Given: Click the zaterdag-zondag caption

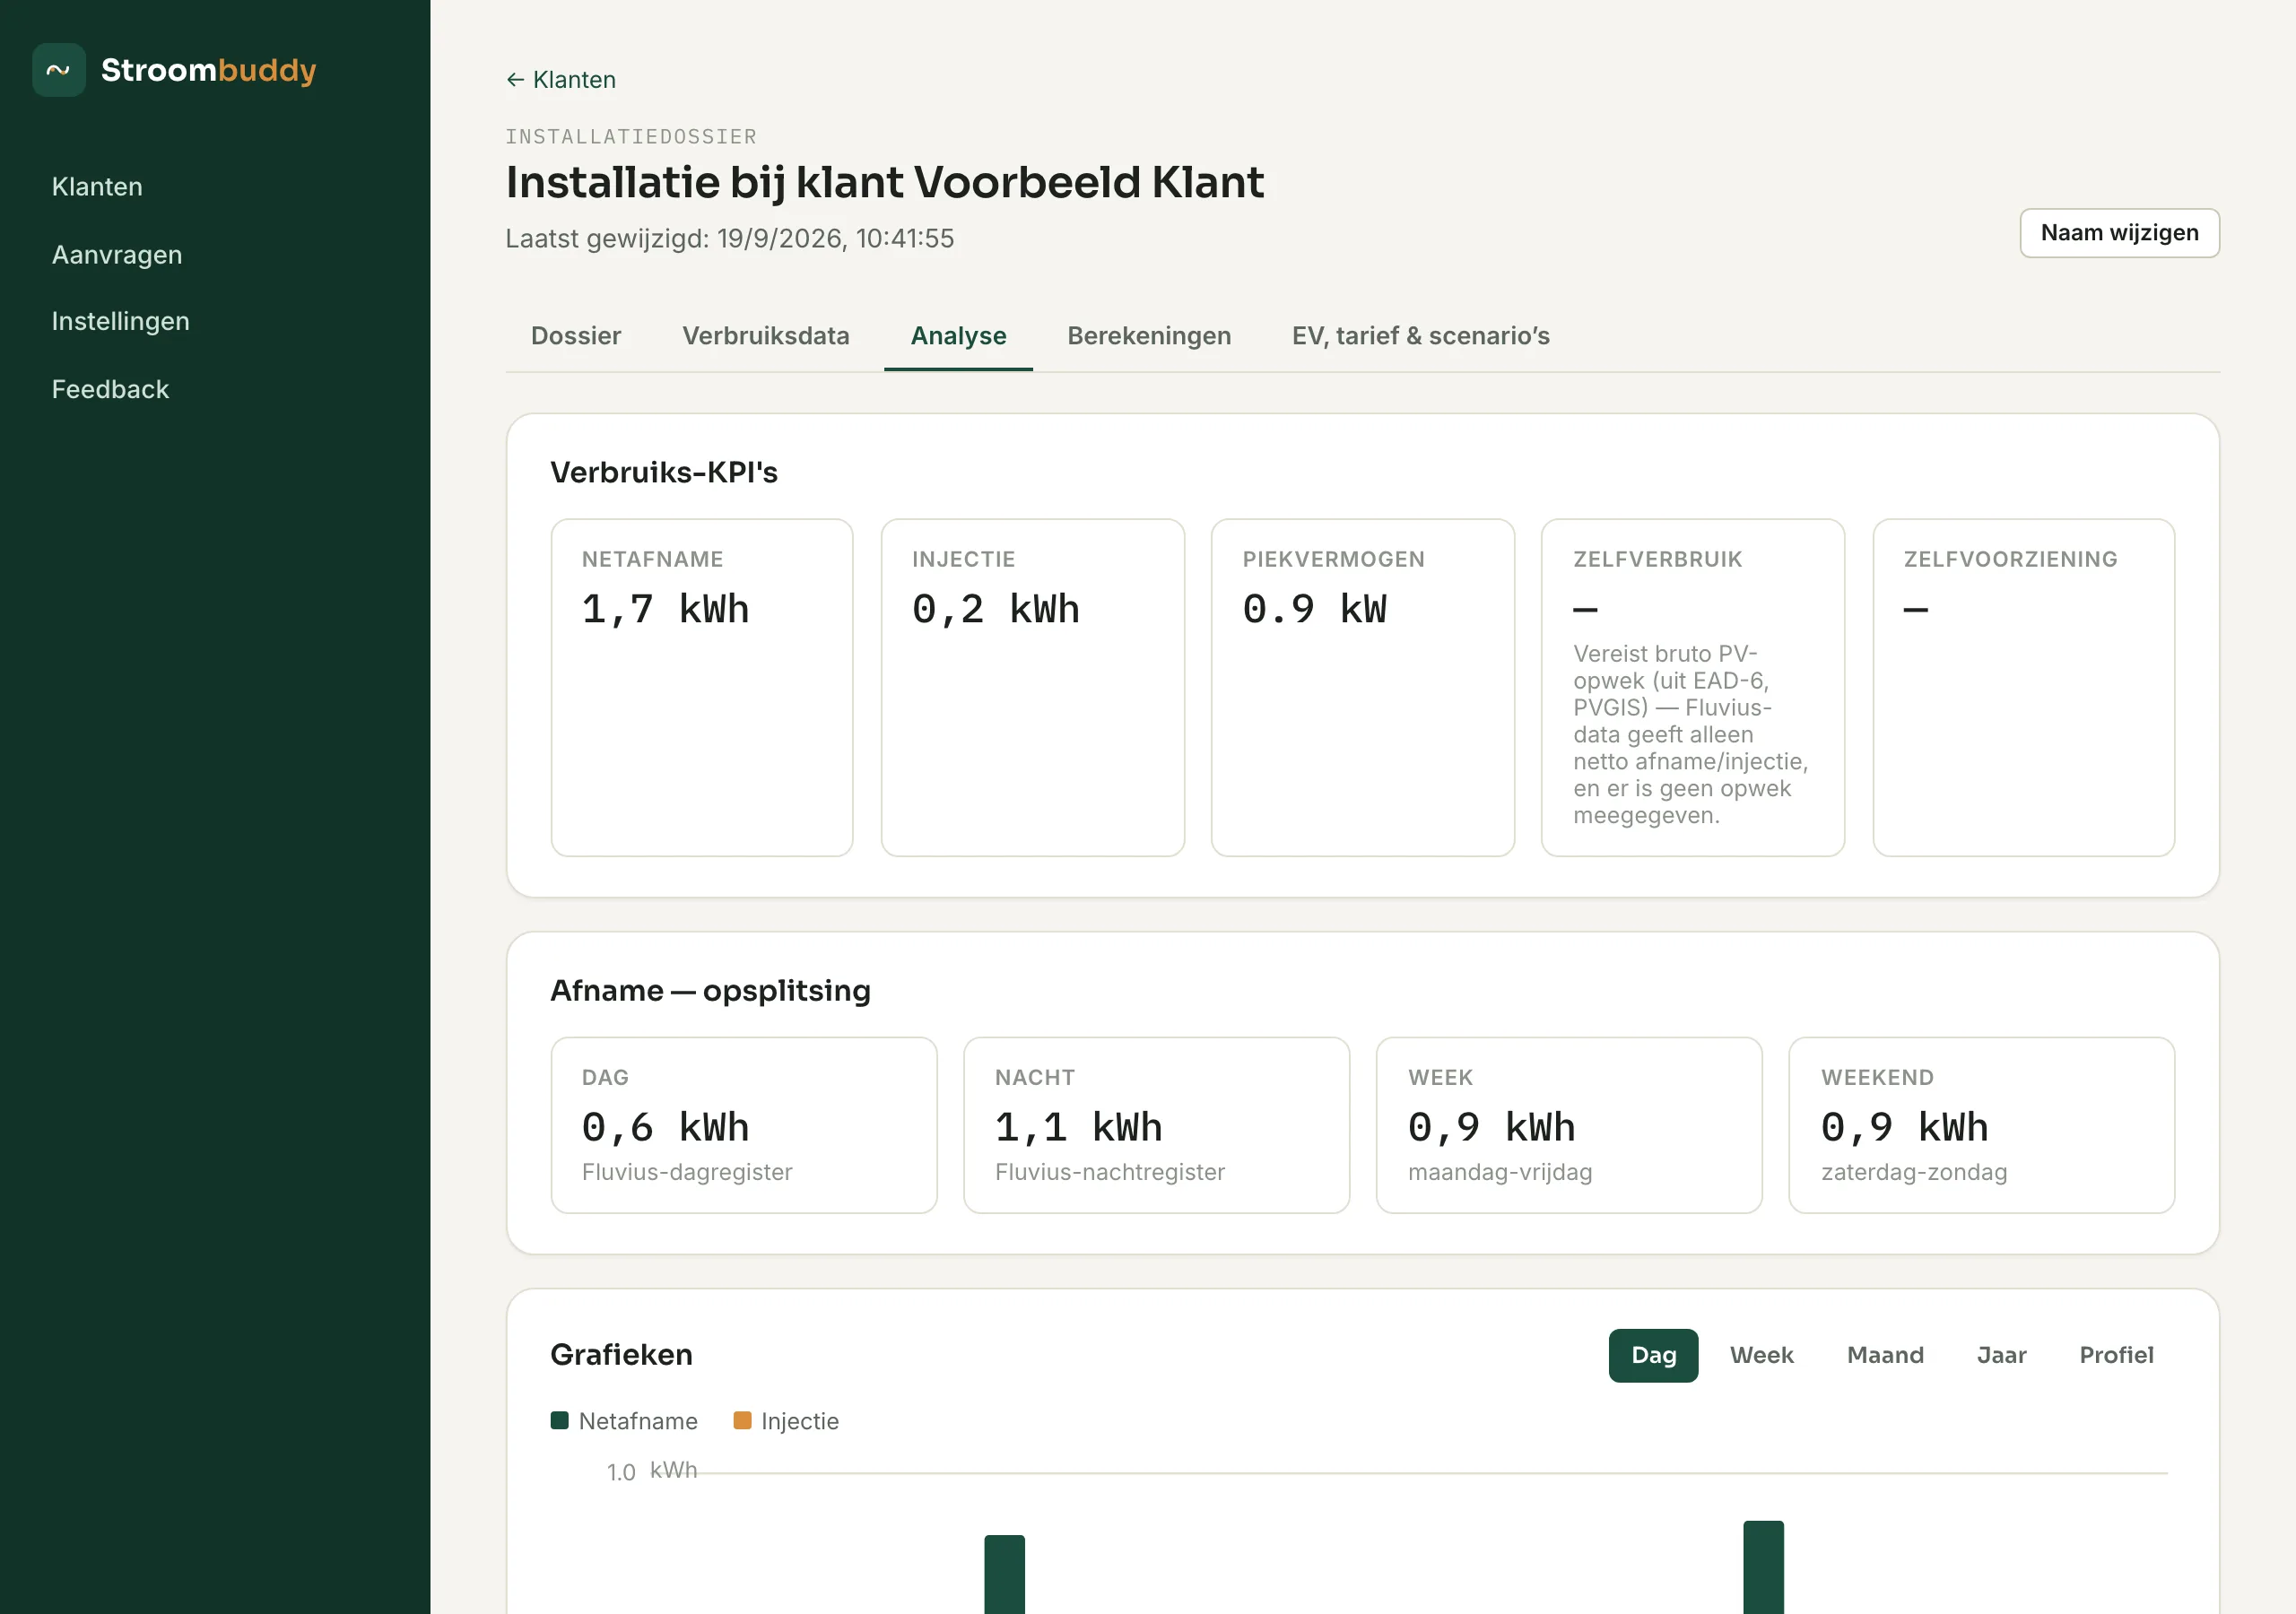Looking at the screenshot, I should 1914,1172.
